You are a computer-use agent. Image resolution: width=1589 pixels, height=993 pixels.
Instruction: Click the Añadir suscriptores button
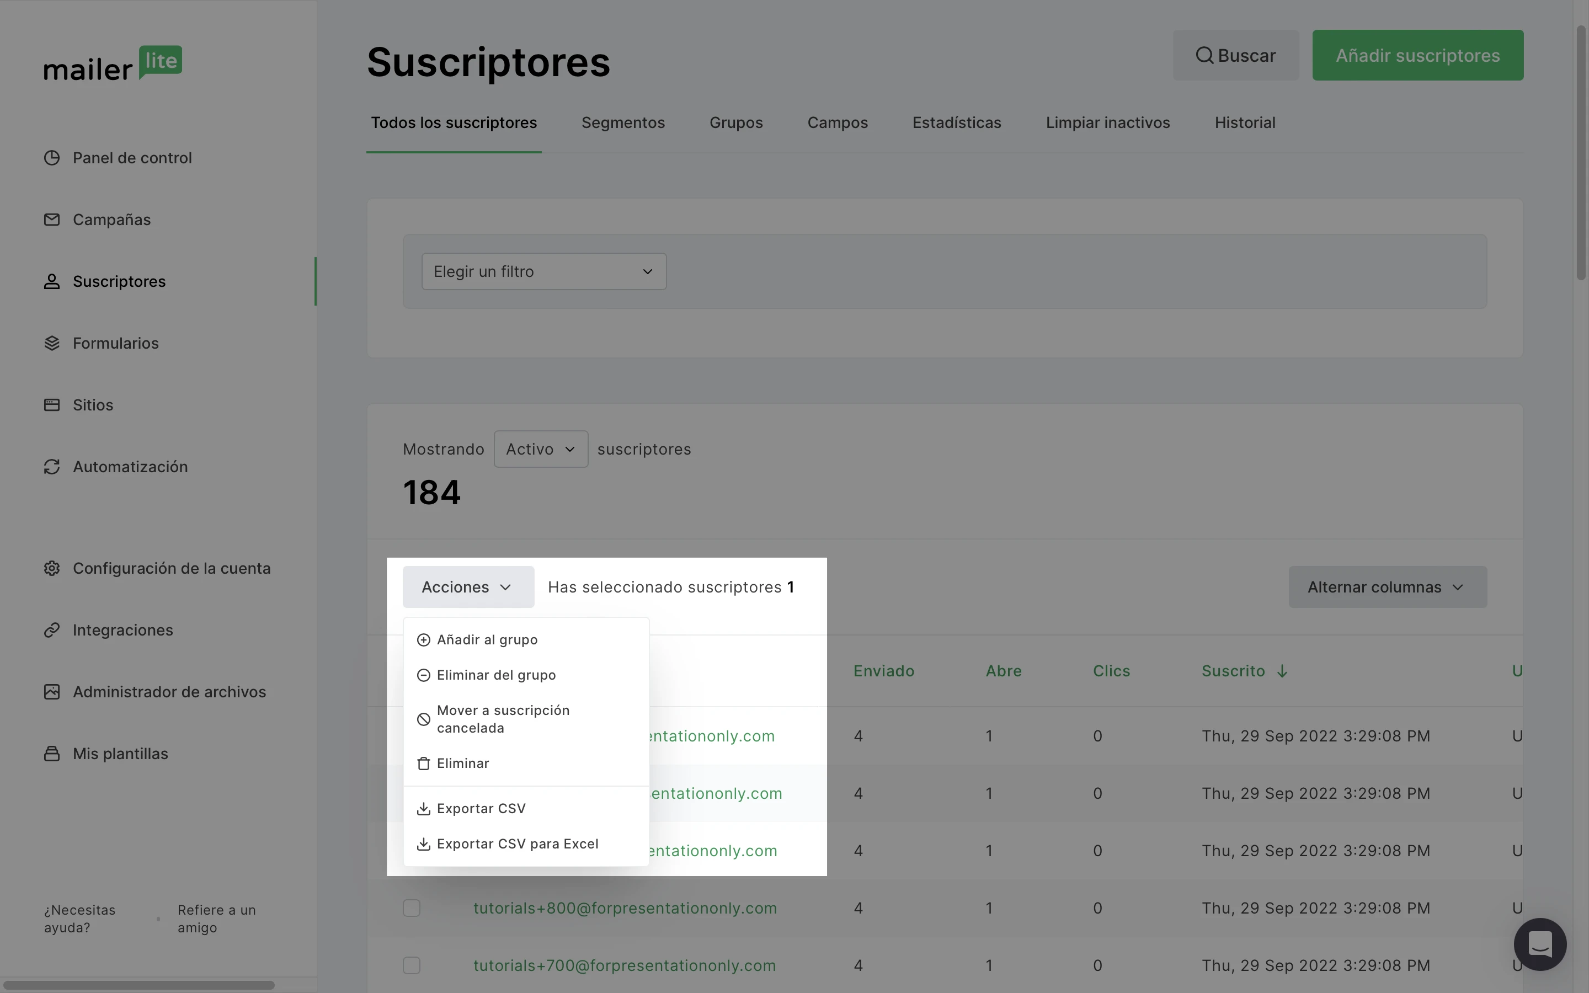pos(1417,56)
